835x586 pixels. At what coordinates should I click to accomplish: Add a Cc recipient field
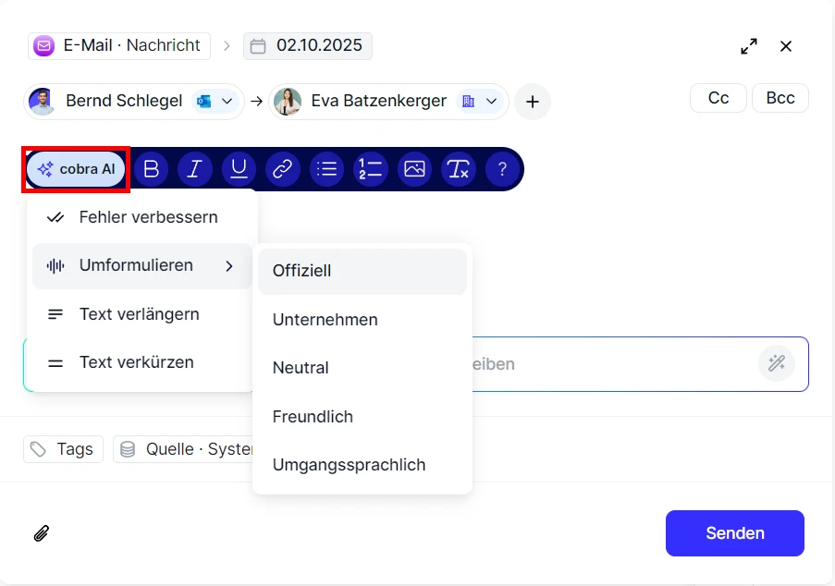[718, 97]
